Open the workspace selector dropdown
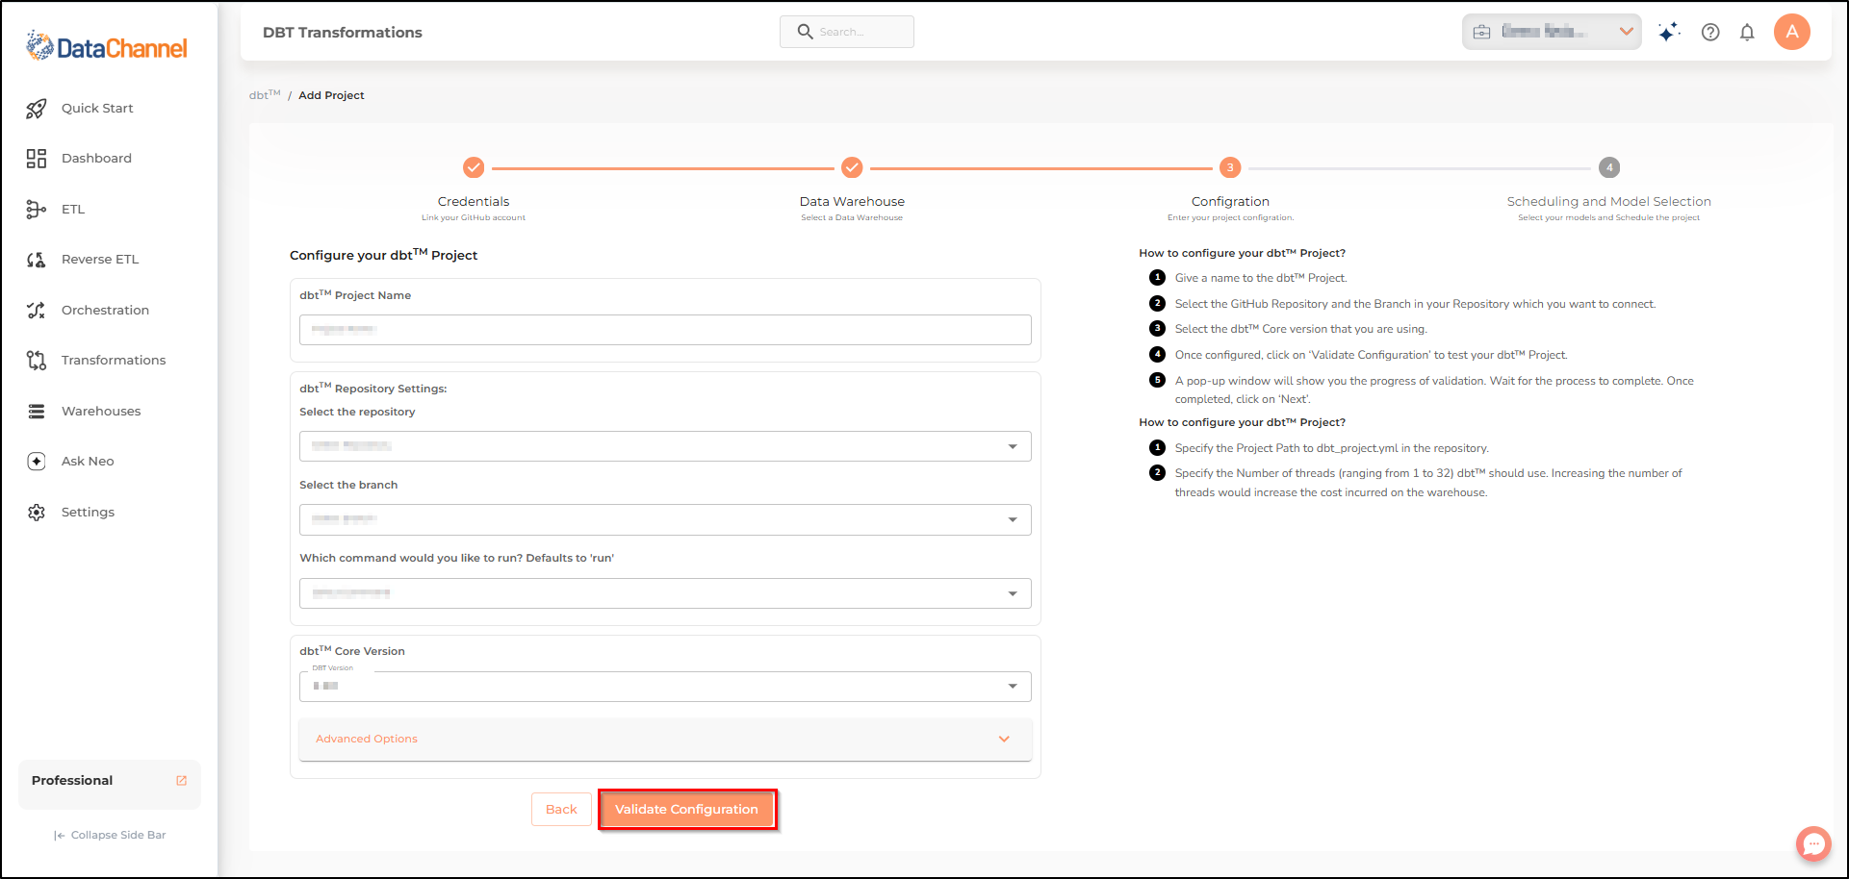Screen dimensions: 1849x879 (x=1552, y=32)
